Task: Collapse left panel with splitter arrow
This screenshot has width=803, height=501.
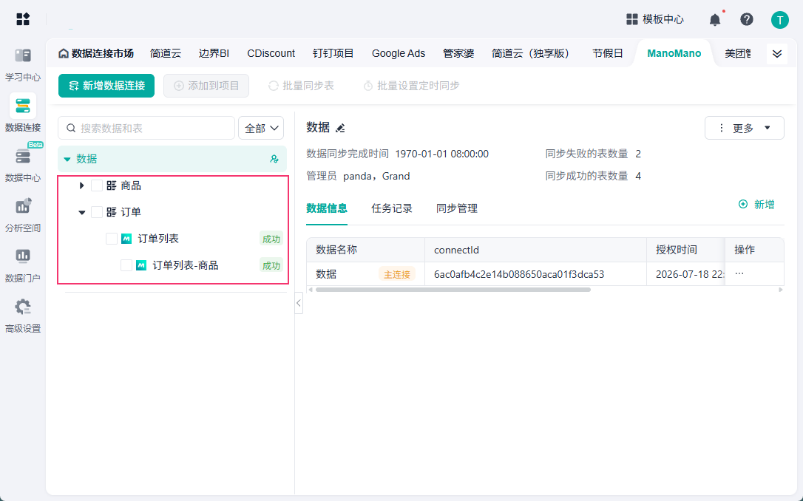Action: point(299,303)
